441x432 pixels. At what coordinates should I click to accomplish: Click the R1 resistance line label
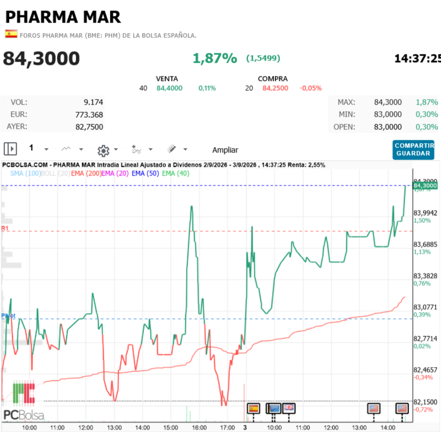(x=5, y=228)
